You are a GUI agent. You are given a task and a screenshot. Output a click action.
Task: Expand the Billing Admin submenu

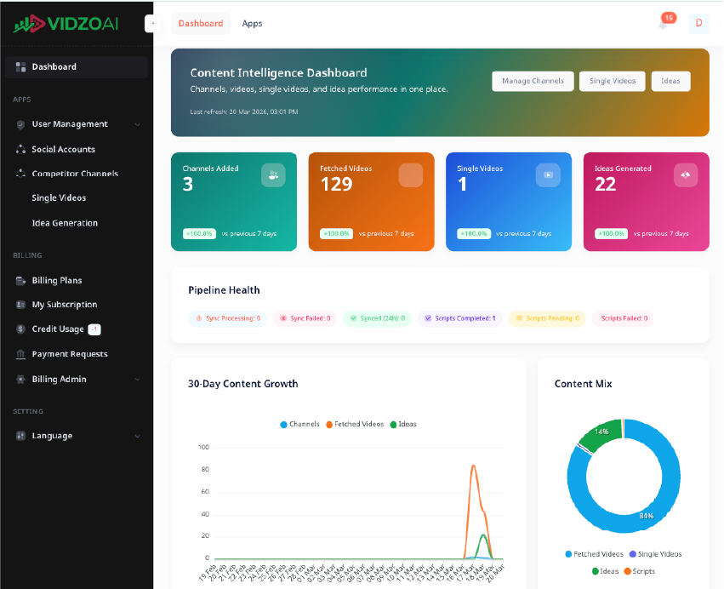pyautogui.click(x=59, y=380)
